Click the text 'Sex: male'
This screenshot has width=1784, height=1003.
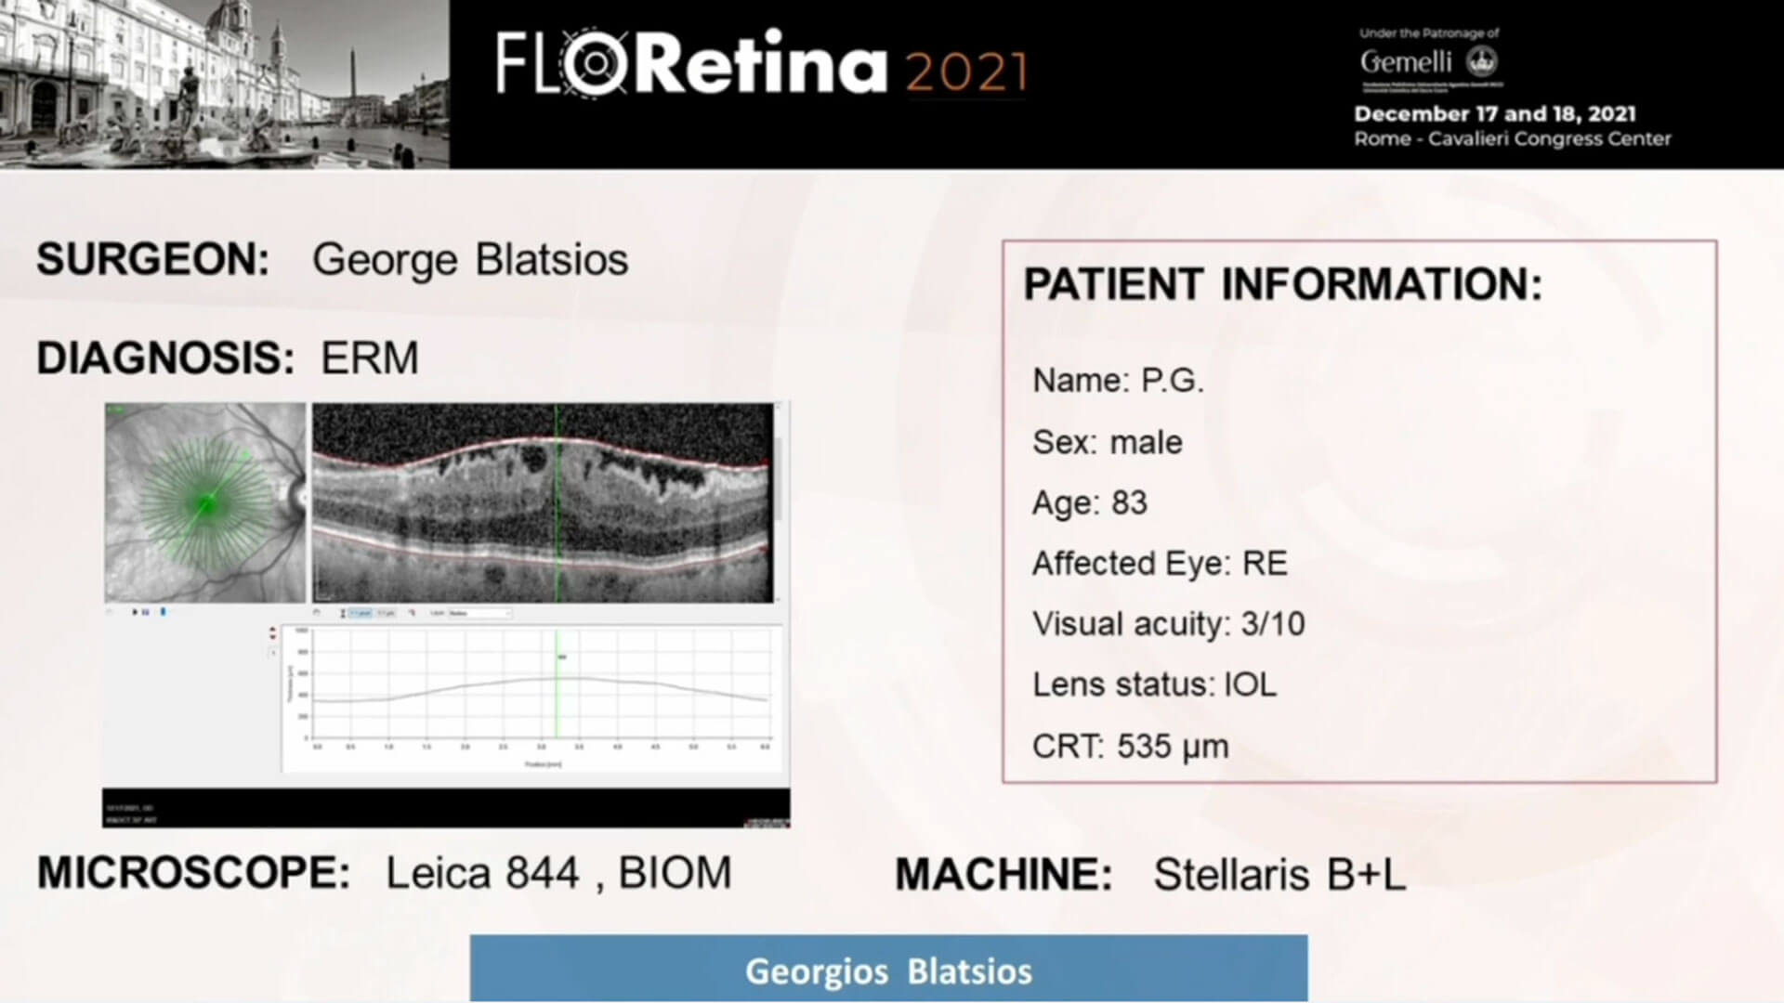pyautogui.click(x=1108, y=442)
